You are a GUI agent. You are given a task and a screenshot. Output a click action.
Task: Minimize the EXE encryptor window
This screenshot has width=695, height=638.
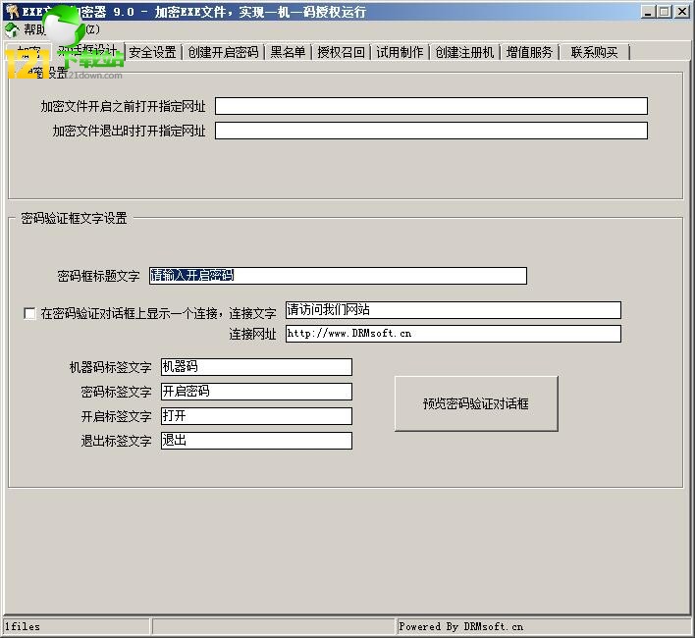(649, 12)
